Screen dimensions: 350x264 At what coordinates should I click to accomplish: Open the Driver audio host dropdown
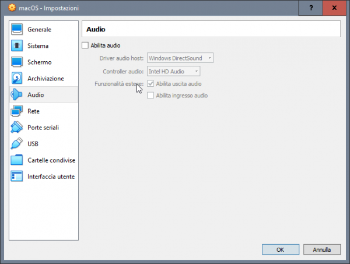pos(180,58)
